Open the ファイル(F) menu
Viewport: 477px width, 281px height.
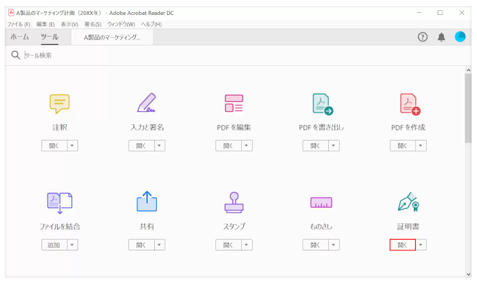click(x=18, y=24)
